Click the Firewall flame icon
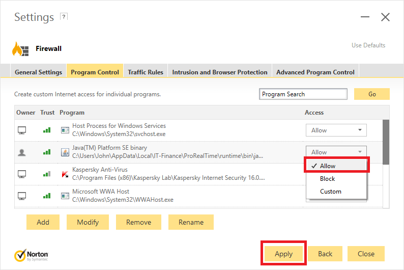The width and height of the screenshot is (404, 270). pos(20,49)
